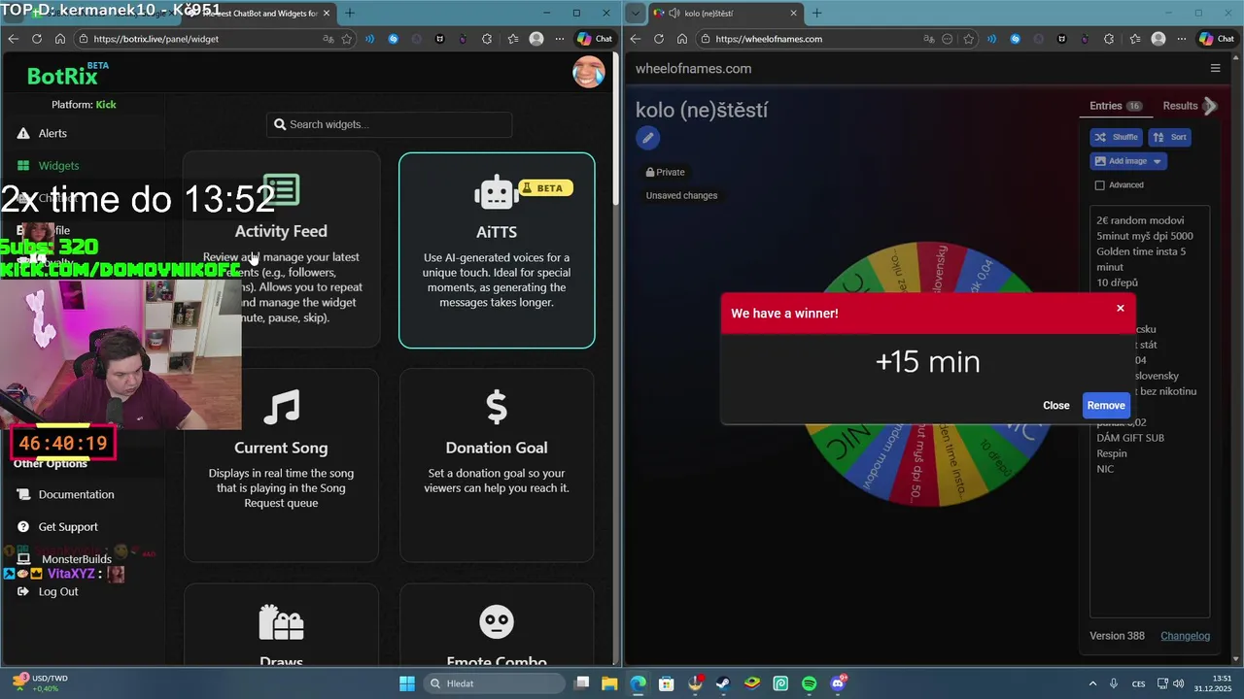
Task: Open the Windows Start menu
Action: pos(406,683)
